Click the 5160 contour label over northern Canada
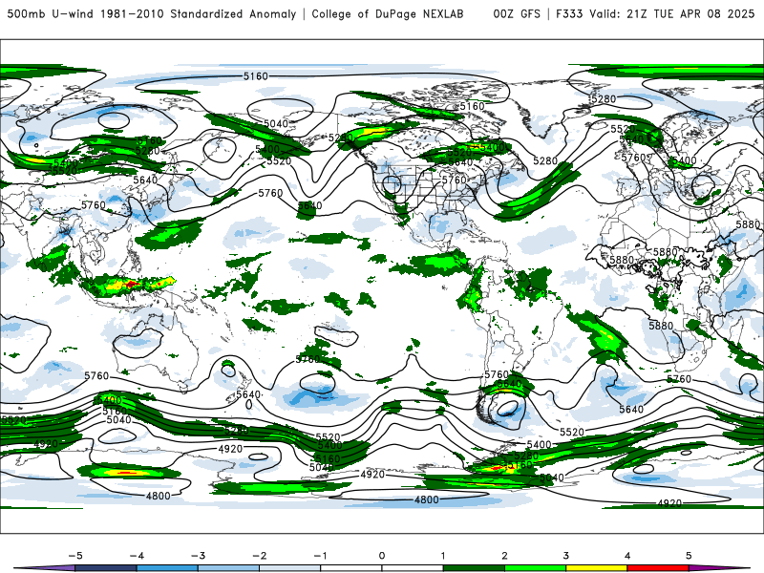Screen dimensions: 764x573 (x=472, y=106)
